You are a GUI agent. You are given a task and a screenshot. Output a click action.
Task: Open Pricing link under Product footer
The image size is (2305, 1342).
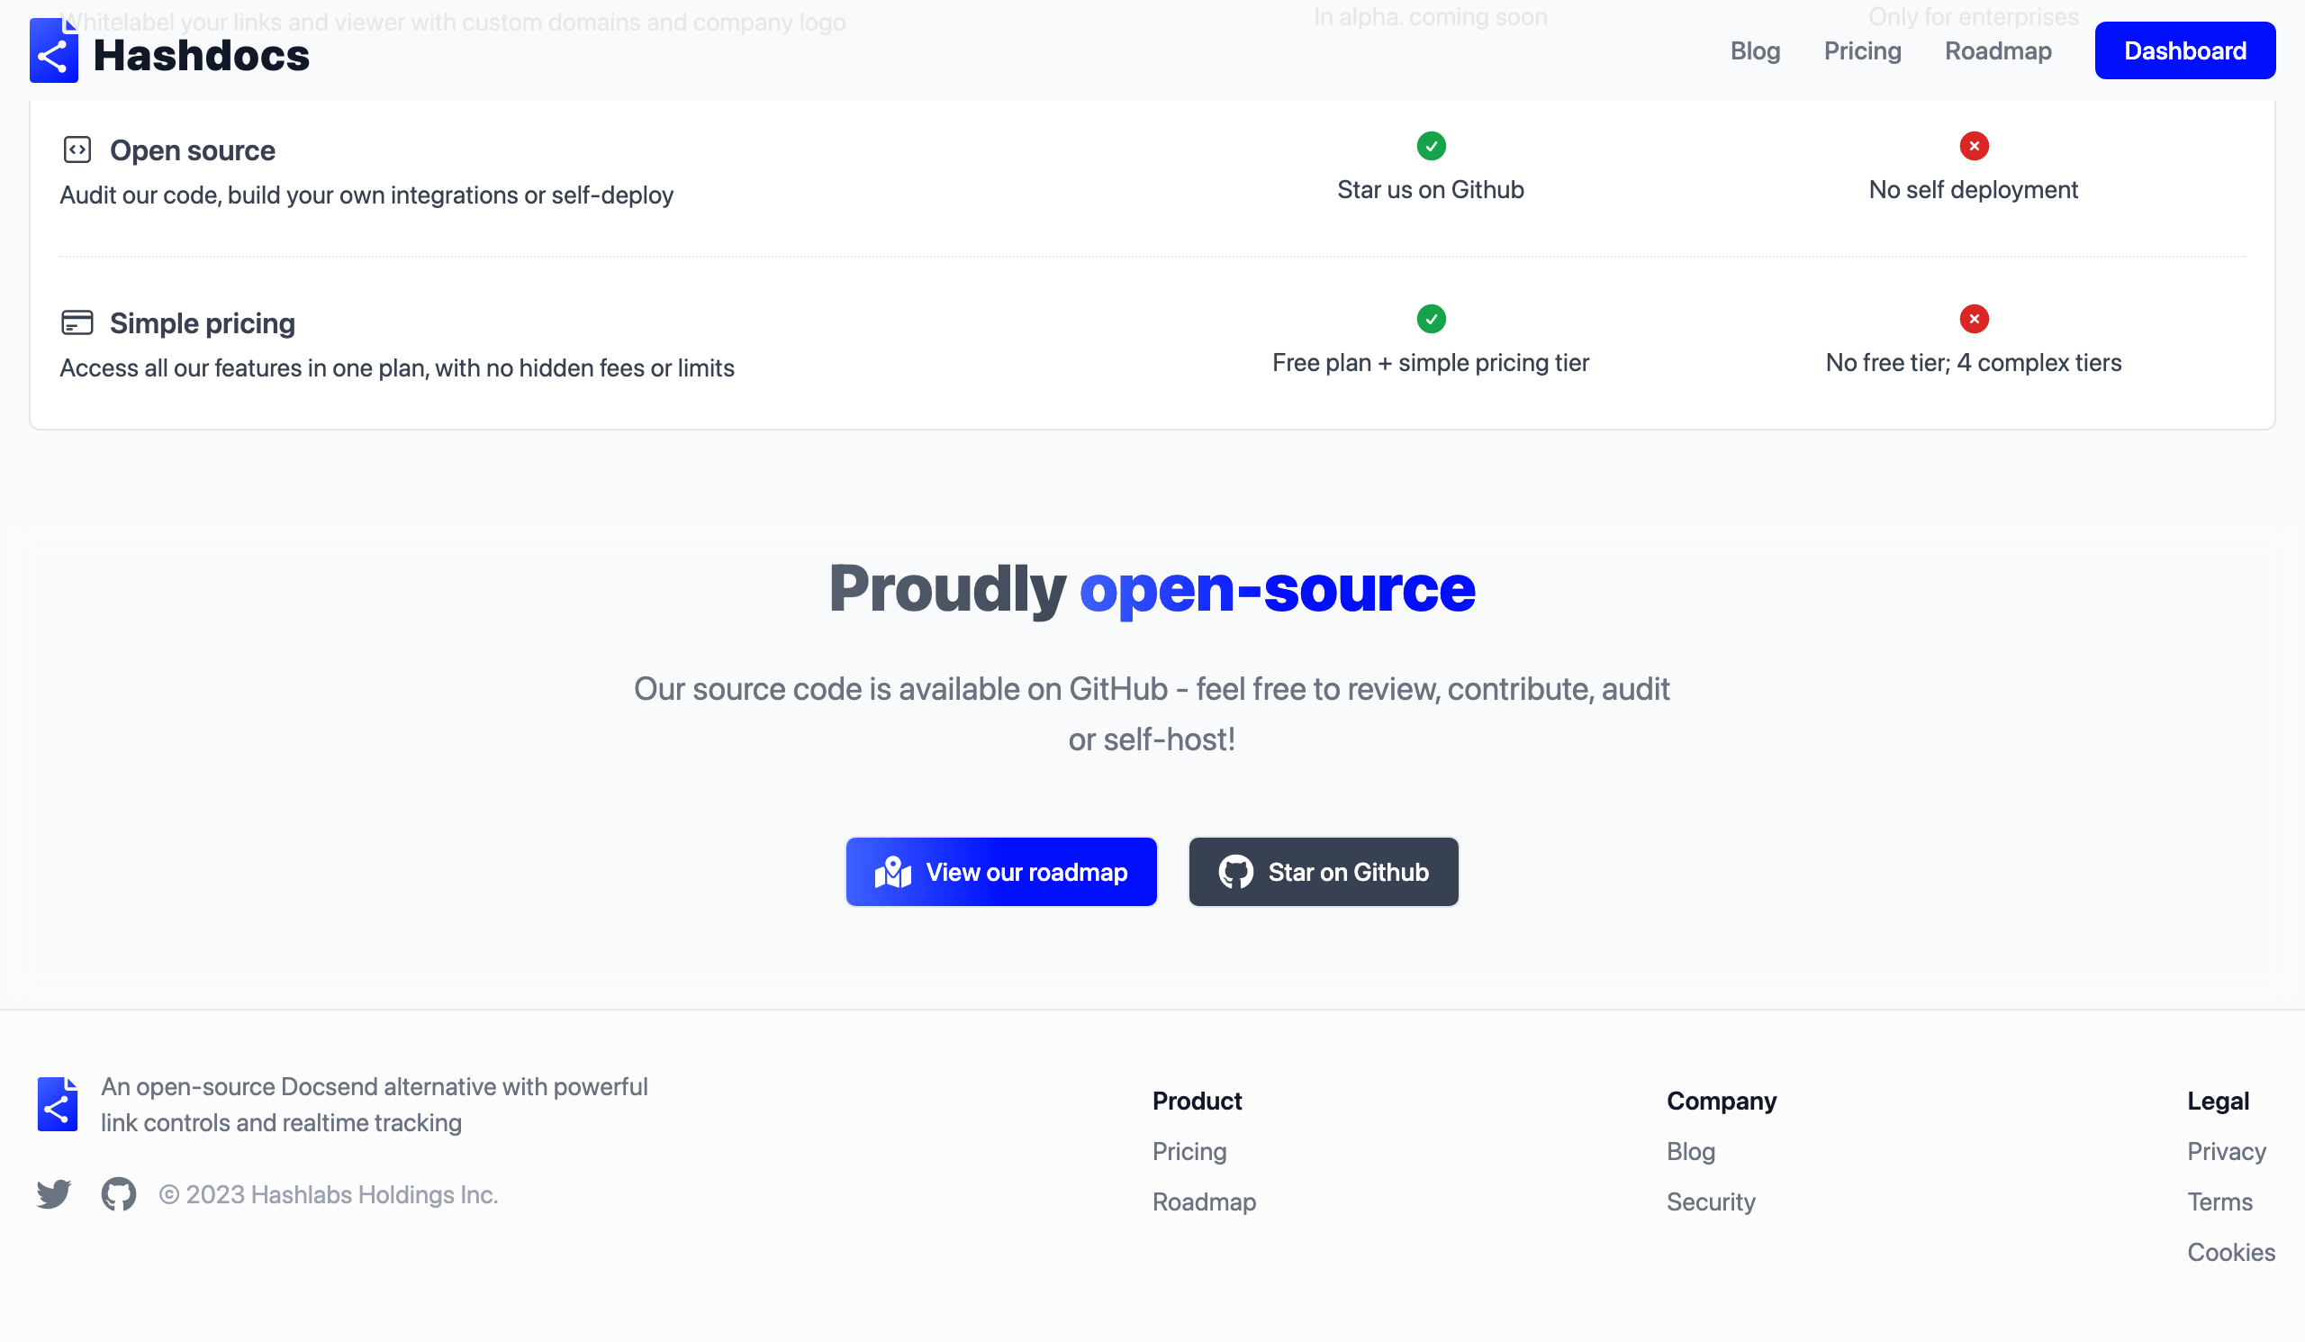1189,1152
